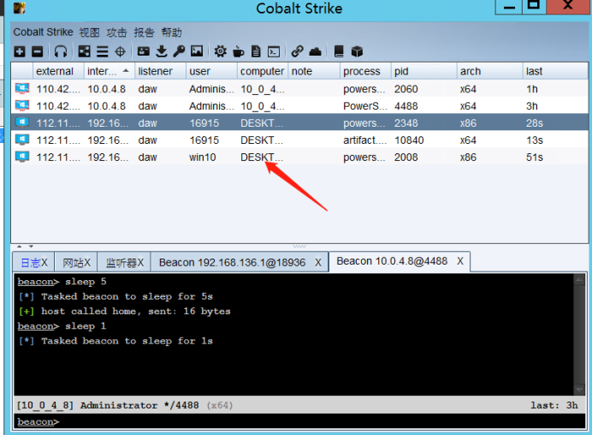This screenshot has width=592, height=435.
Task: Click the gear Windows Executable generator icon
Action: click(x=221, y=51)
